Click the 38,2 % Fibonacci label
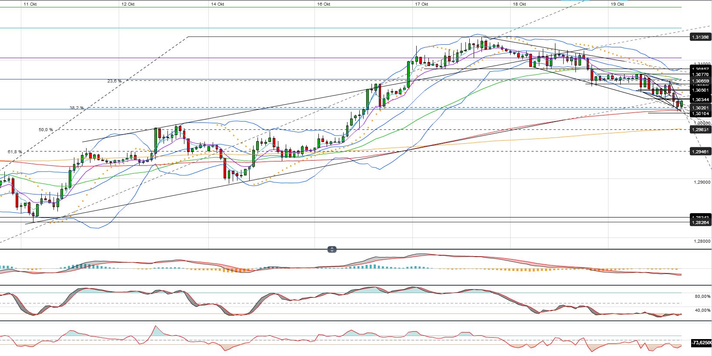 coord(77,108)
